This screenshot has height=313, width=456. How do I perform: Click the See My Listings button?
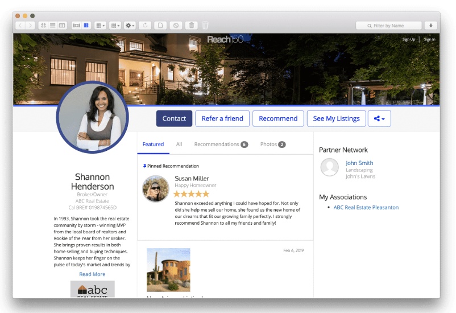tap(336, 118)
